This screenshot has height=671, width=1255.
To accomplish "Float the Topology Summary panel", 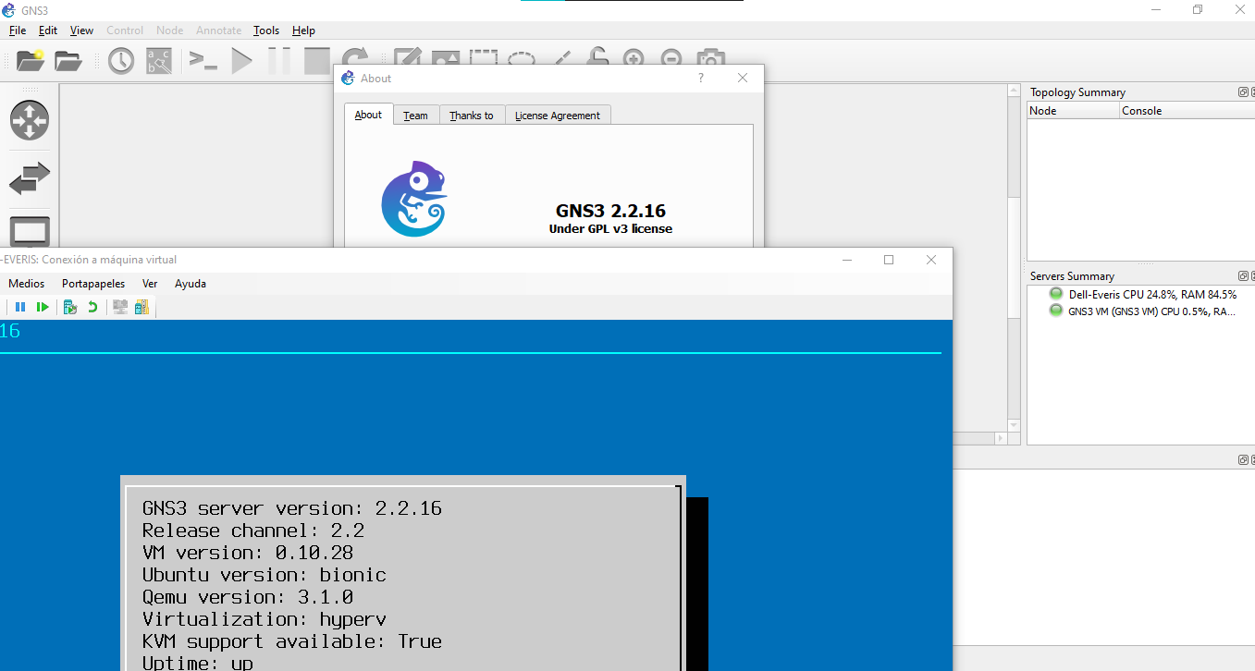I will point(1244,91).
